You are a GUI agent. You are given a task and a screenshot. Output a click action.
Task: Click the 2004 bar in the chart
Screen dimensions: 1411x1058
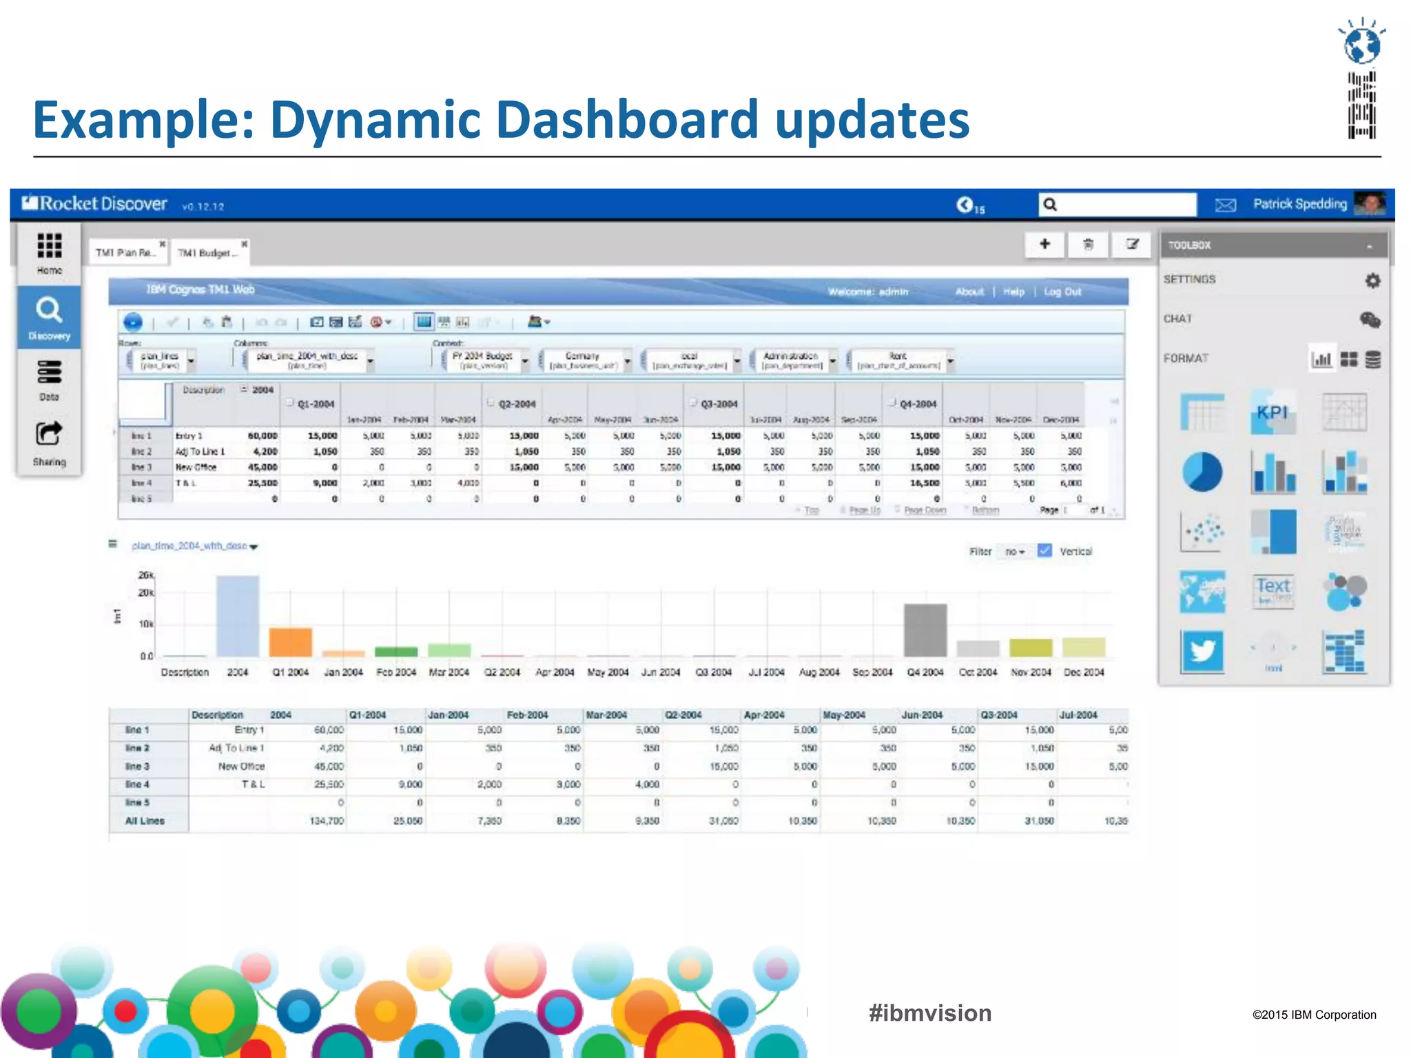tap(238, 616)
